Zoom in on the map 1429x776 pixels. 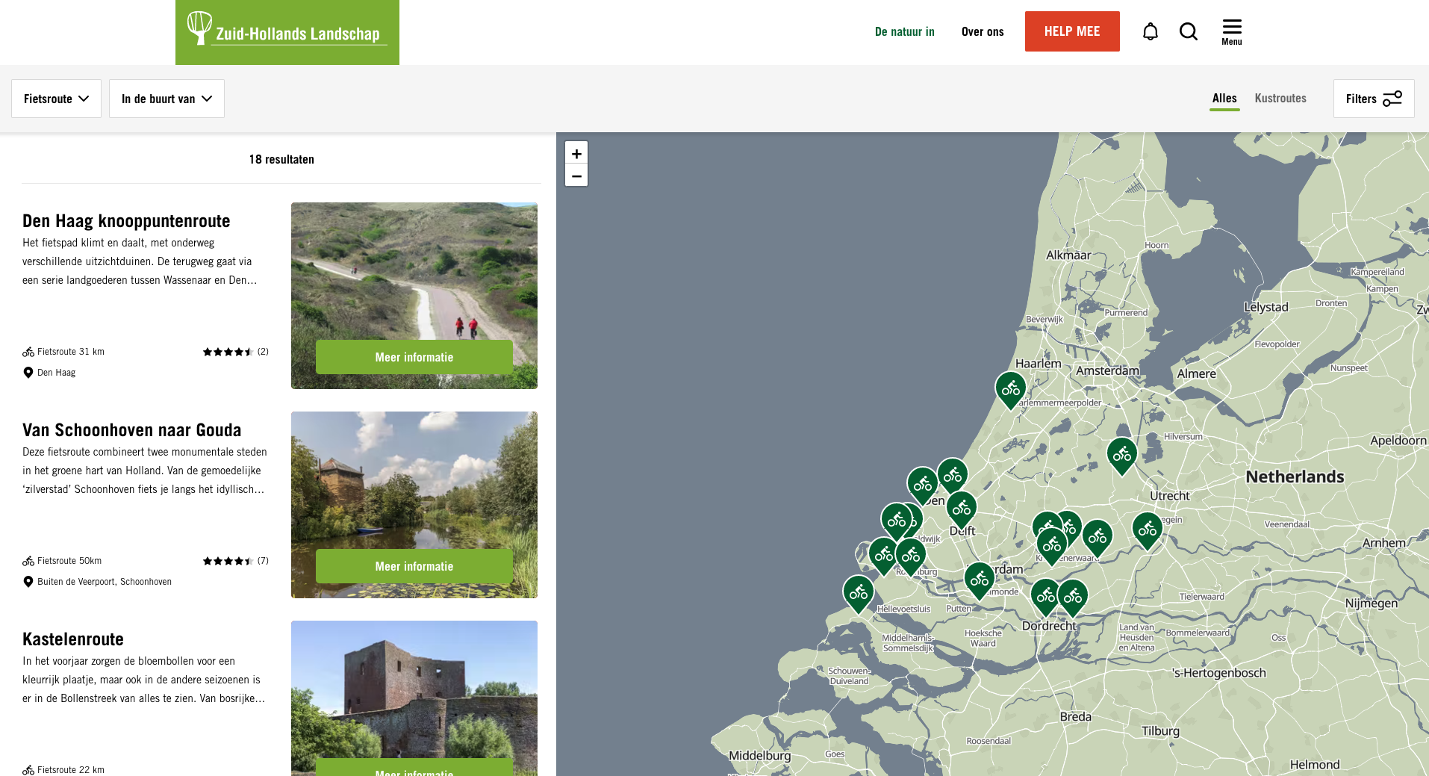click(x=576, y=153)
